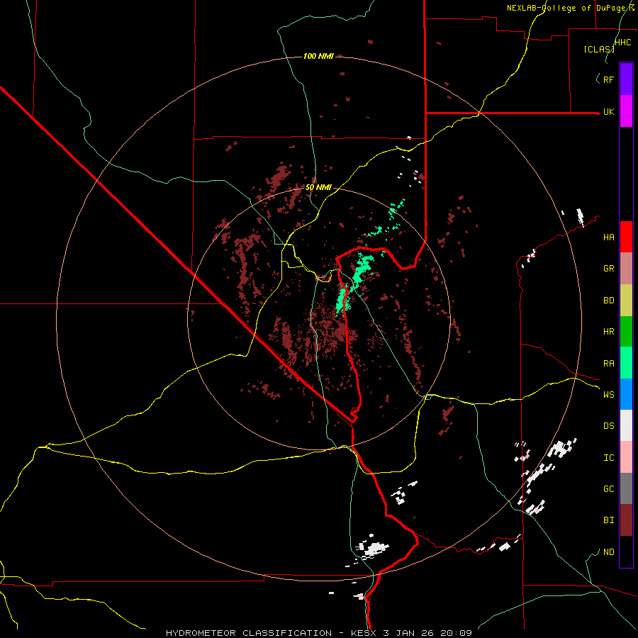Click the HA legend label
The height and width of the screenshot is (638, 638).
(x=608, y=237)
